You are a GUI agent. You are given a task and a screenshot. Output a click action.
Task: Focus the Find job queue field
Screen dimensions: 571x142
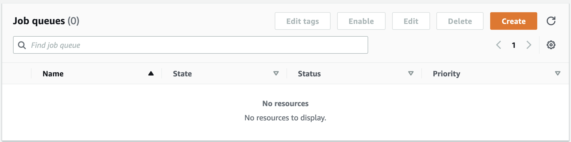tap(191, 45)
